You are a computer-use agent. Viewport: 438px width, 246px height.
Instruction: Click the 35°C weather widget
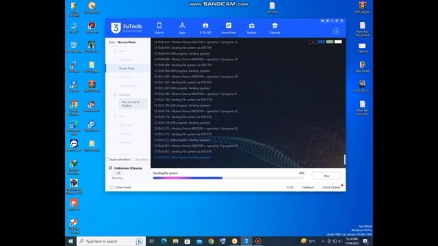pyautogui.click(x=309, y=241)
